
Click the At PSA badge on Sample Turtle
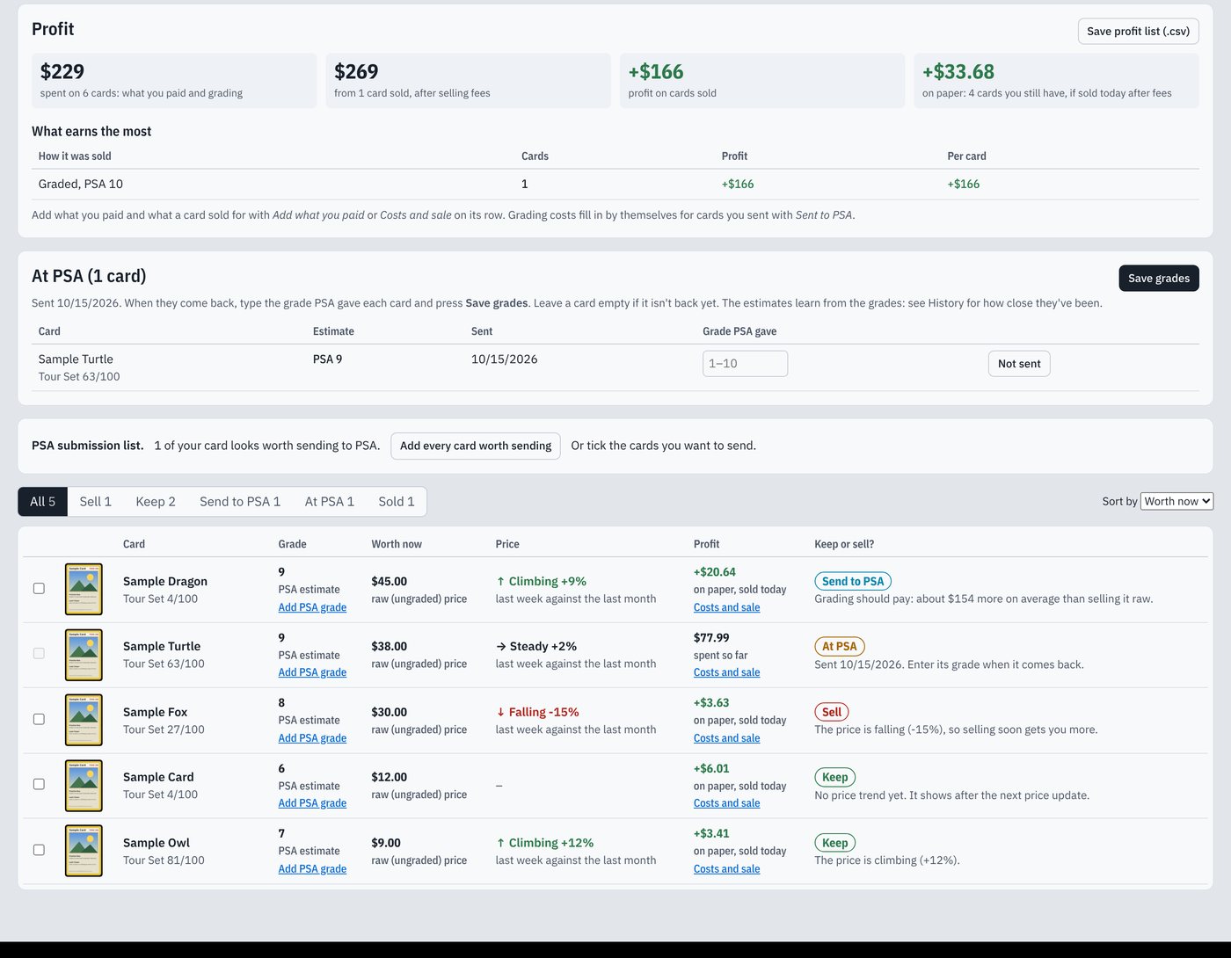840,646
